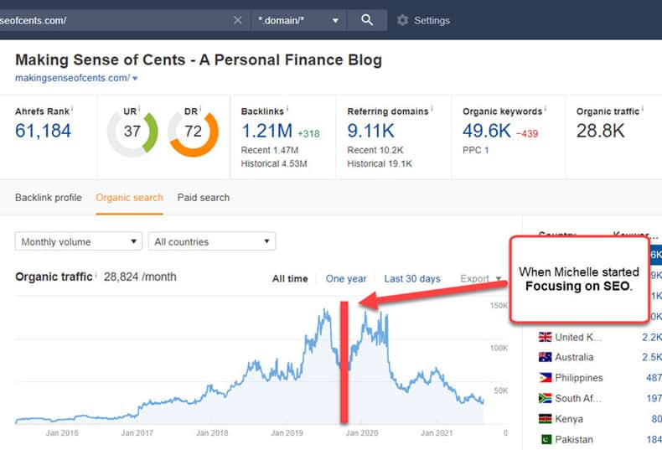Open the makingsenseofcents.com link

tap(72, 78)
